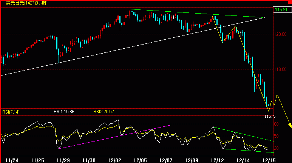Select the 11/25 date on time axis
The width and height of the screenshot is (292, 163).
[37, 160]
